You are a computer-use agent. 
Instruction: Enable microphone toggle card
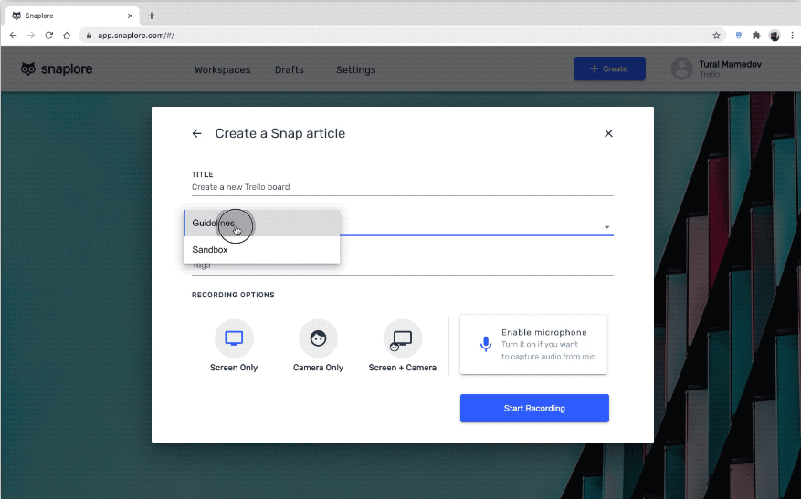(533, 344)
